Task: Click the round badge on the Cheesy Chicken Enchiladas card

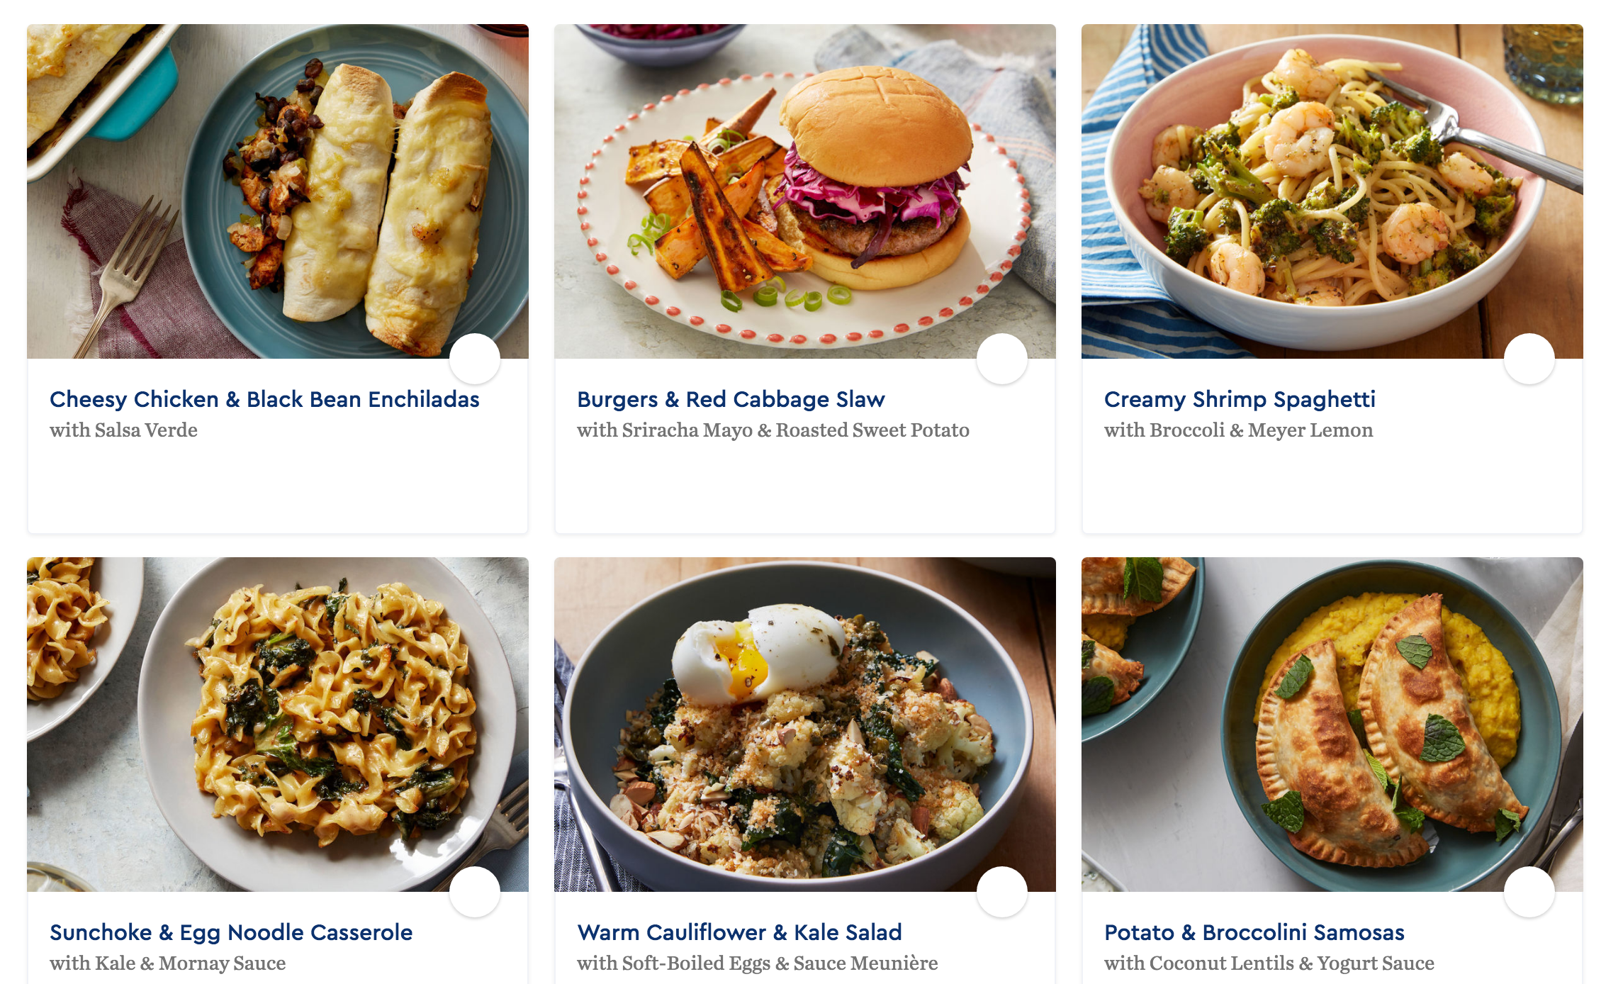Action: coord(475,359)
